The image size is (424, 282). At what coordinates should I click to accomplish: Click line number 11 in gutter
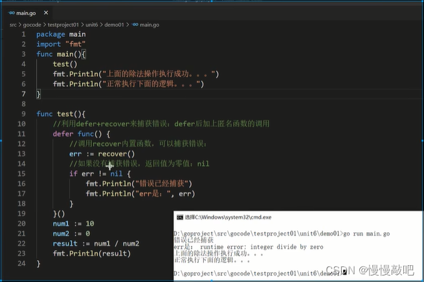[21, 134]
